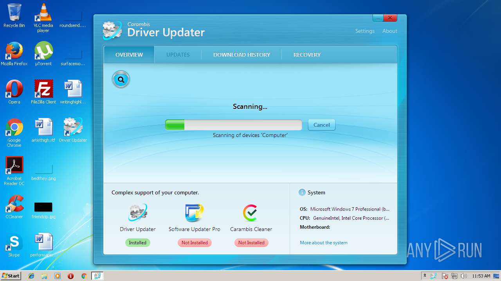Select the Software Updater Pro icon
The height and width of the screenshot is (281, 501).
pos(195,213)
